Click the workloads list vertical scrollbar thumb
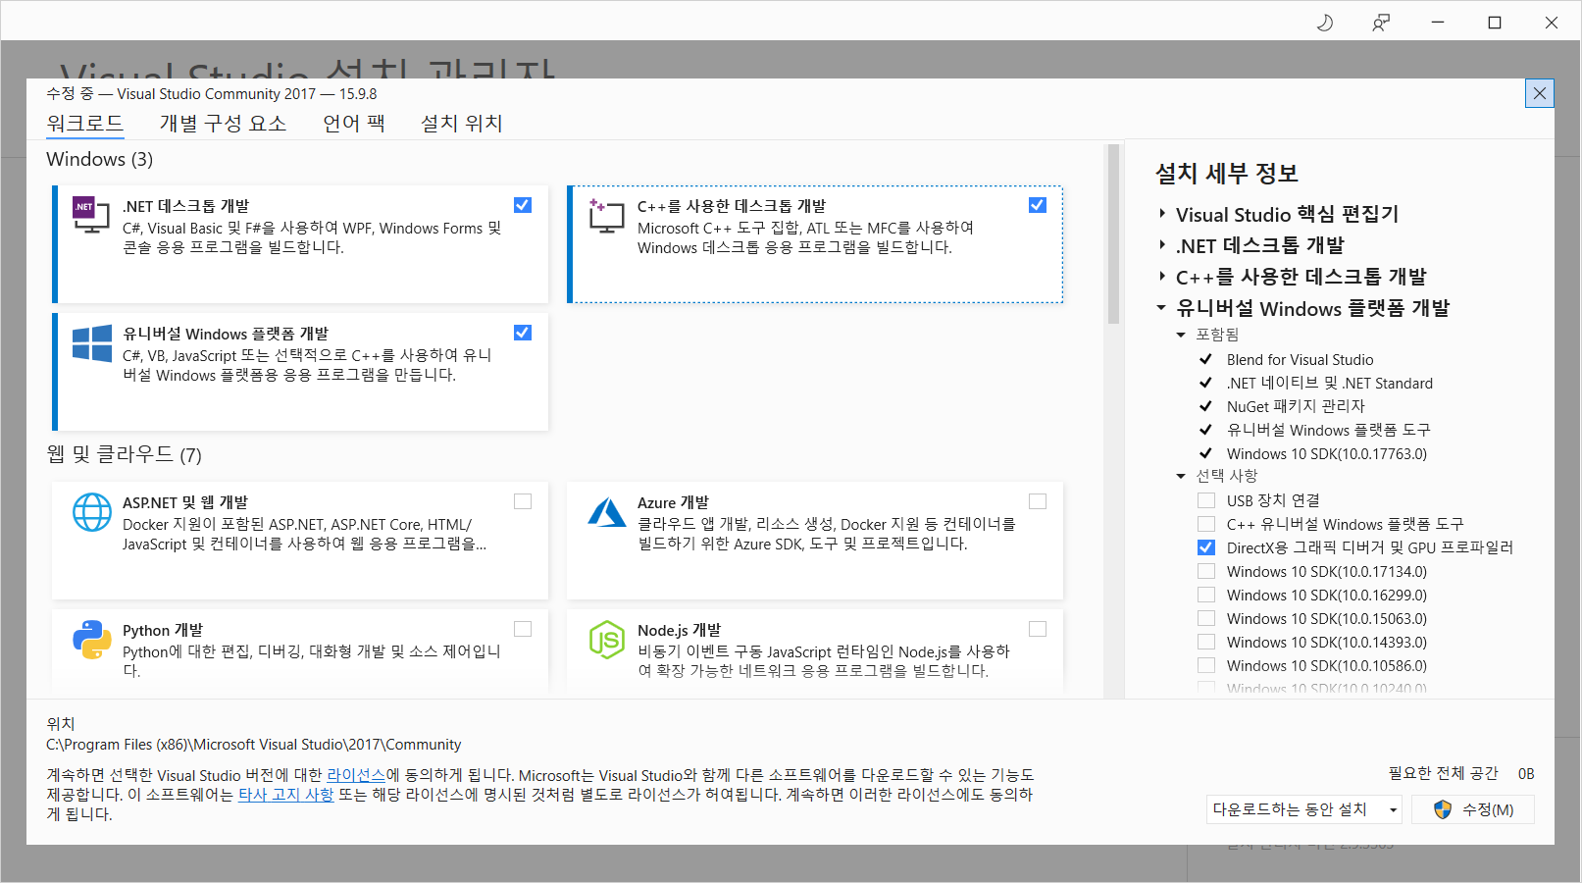Viewport: 1582px width, 883px height. (x=1113, y=234)
